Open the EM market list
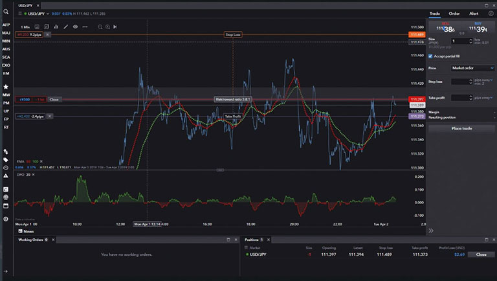Image resolution: width=497 pixels, height=281 pixels. (x=6, y=73)
